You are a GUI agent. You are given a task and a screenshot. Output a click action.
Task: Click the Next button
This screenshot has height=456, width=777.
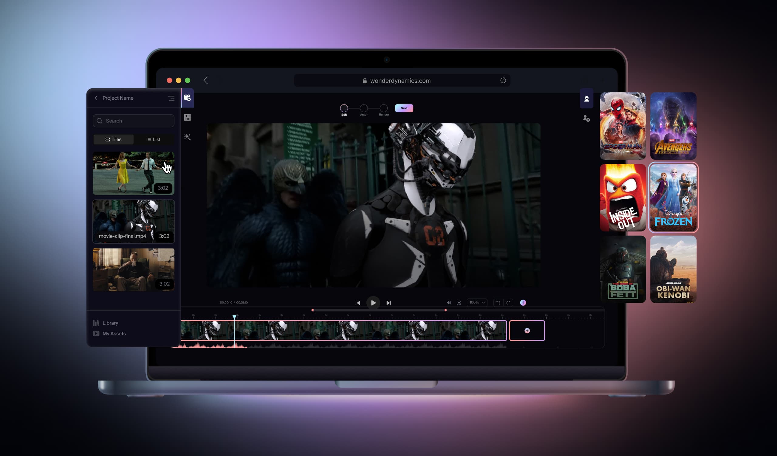pos(404,108)
